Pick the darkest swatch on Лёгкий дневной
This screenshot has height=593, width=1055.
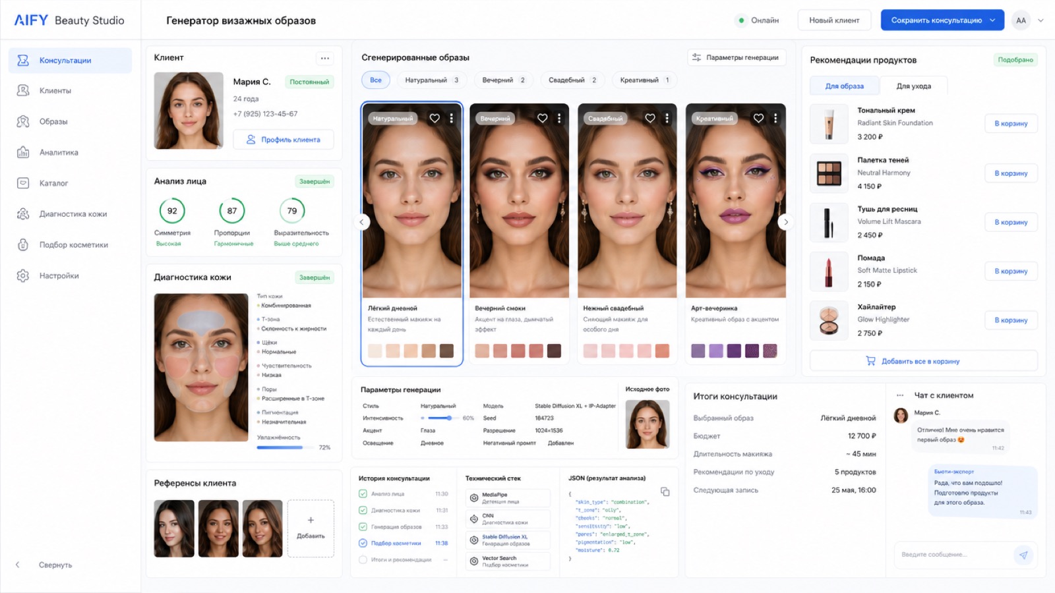pyautogui.click(x=446, y=351)
